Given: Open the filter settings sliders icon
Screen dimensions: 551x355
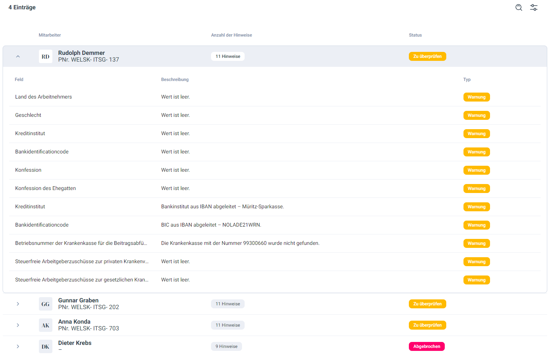Looking at the screenshot, I should coord(534,7).
